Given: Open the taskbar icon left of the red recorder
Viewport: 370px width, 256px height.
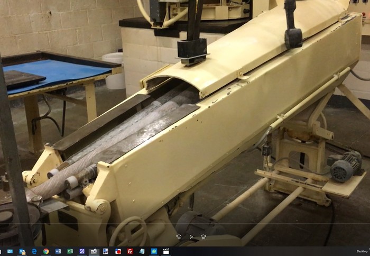Looking at the screenshot, I should point(106,252).
